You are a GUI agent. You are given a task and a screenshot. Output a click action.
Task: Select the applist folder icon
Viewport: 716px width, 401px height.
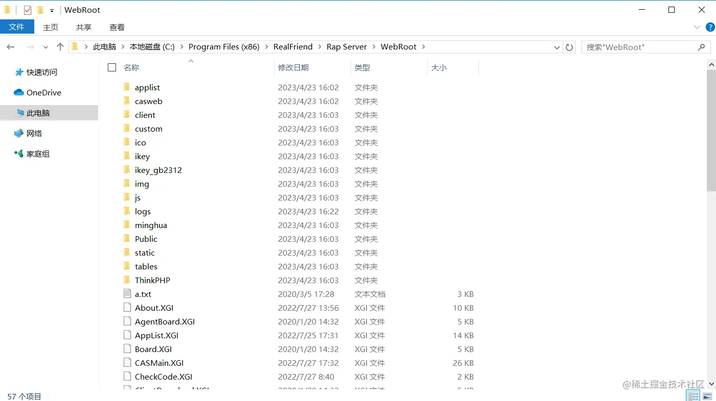pos(127,87)
